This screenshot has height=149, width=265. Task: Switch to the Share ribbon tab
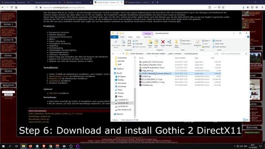(130, 37)
